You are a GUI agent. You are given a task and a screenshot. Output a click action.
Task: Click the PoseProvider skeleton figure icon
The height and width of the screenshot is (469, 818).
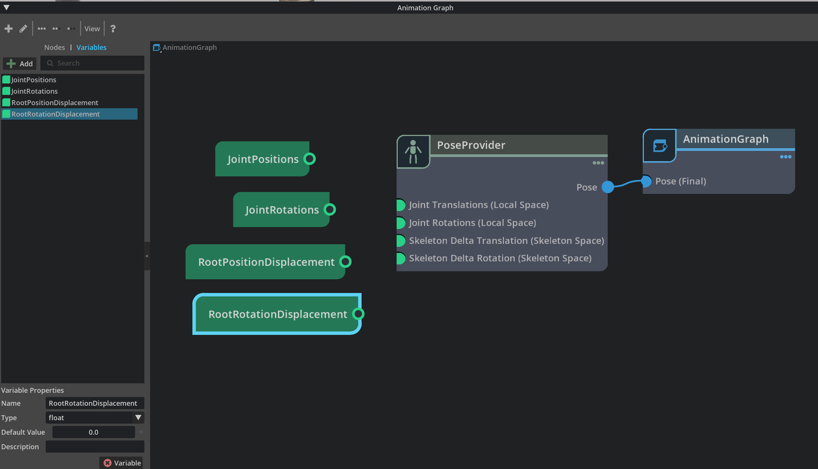pos(413,152)
